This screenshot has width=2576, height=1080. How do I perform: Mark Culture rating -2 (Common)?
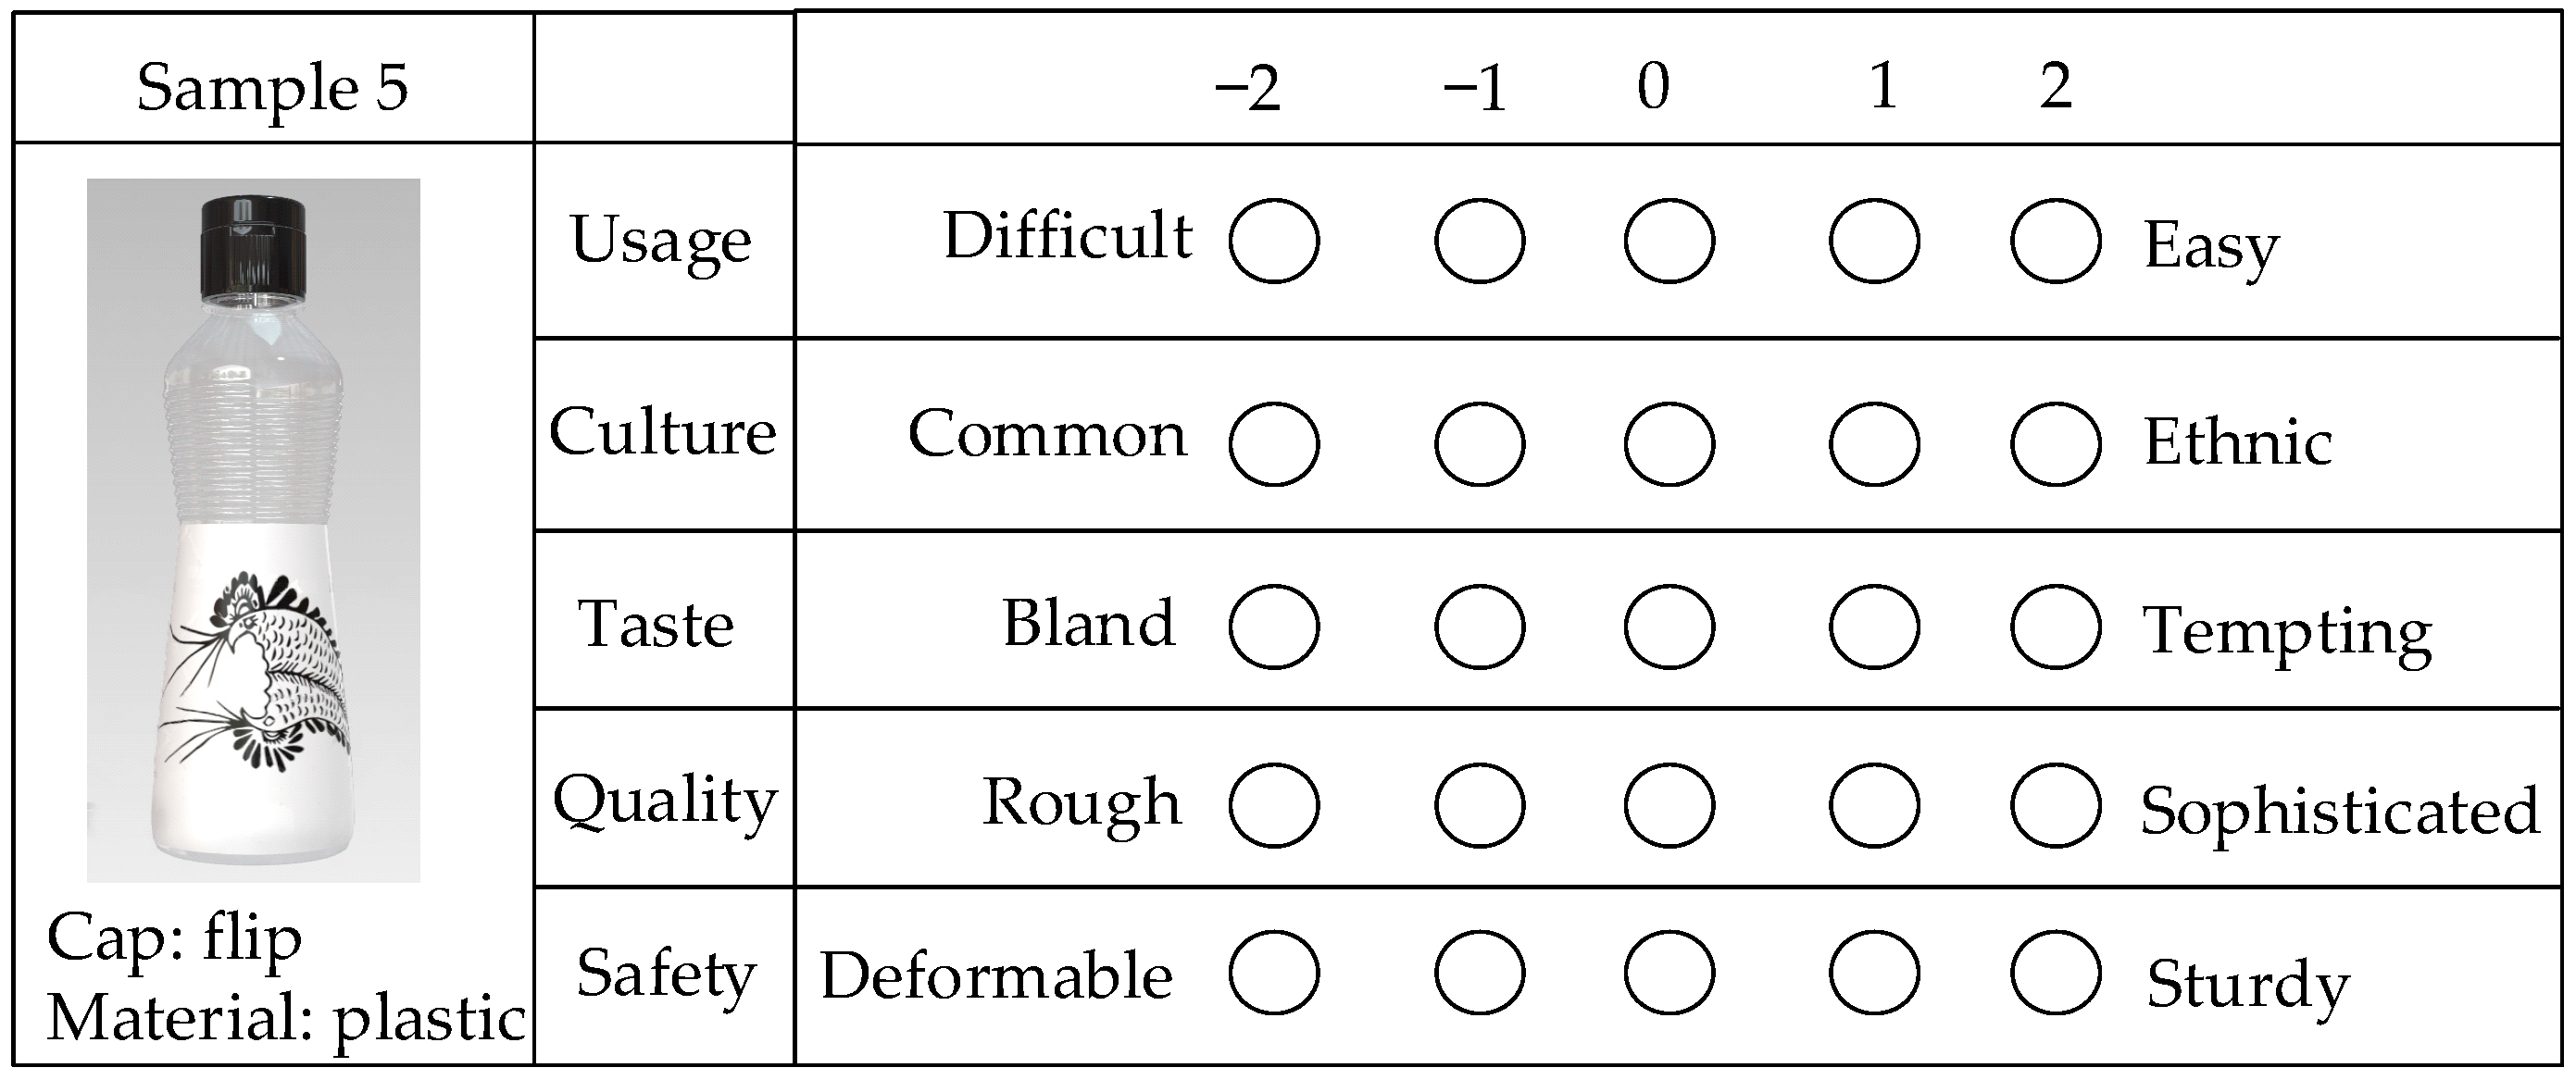[1274, 443]
